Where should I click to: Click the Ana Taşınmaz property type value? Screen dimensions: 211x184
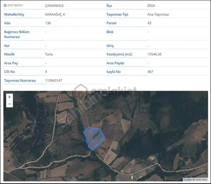[x=158, y=14]
